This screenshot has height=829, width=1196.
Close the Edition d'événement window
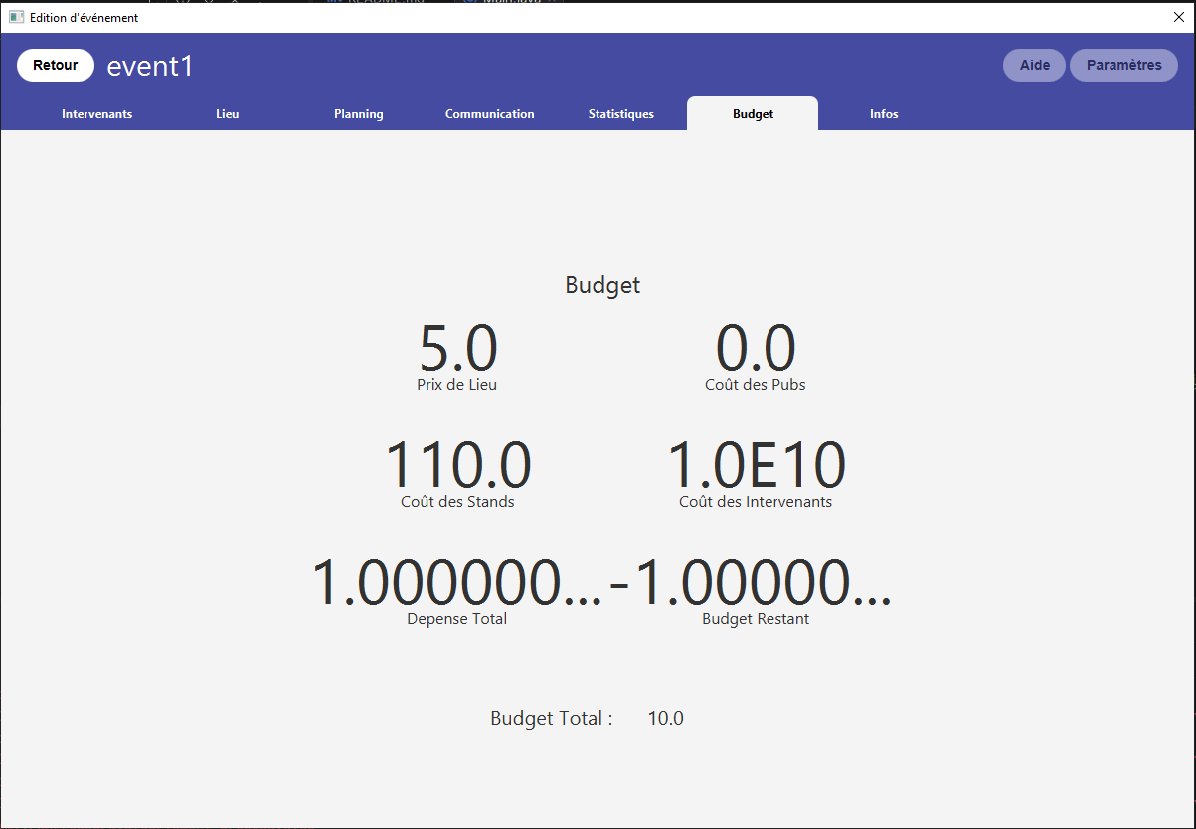1178,17
